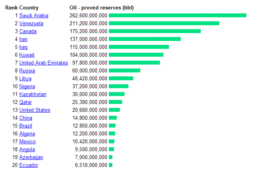255x174 pixels.
Task: Select the China link
Action: 26,118
